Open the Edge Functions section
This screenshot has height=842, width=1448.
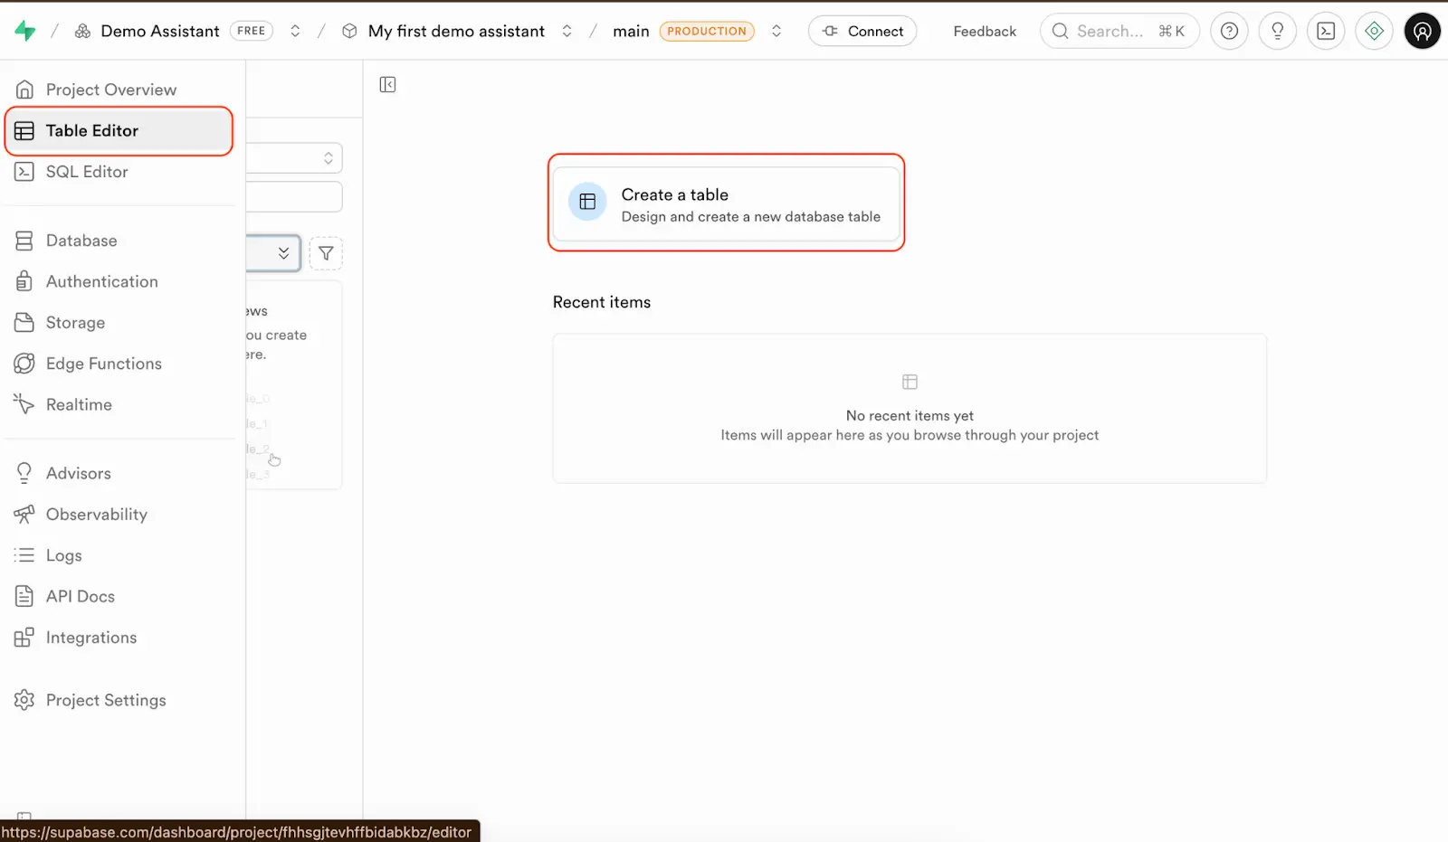point(104,364)
